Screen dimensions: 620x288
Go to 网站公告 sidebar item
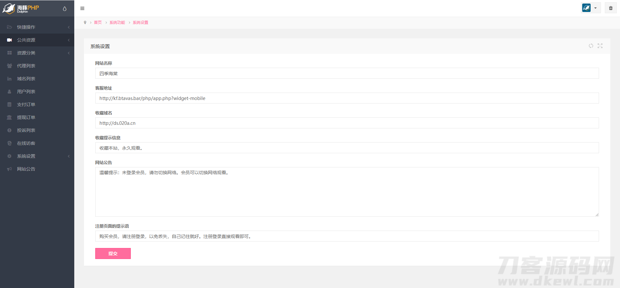point(26,169)
